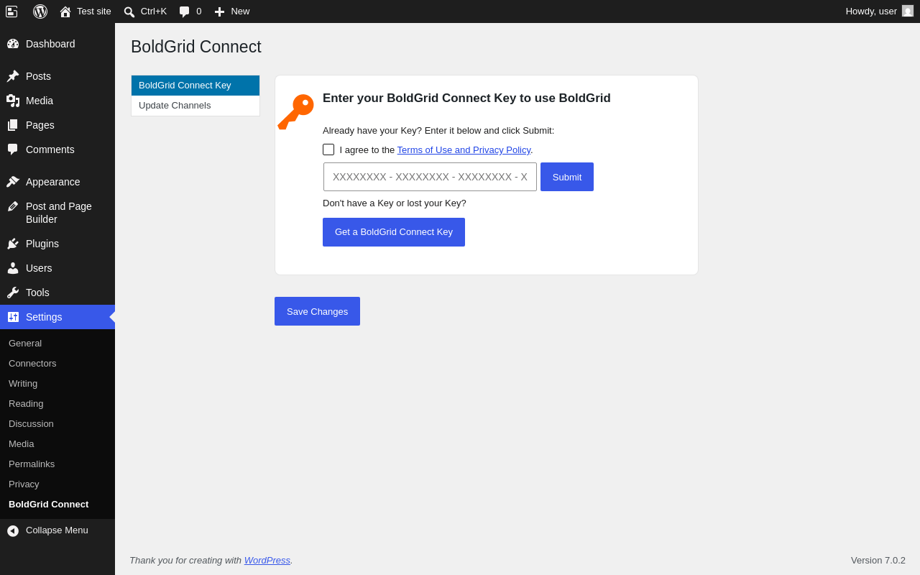Open the user avatar in toolbar
This screenshot has height=575, width=920.
908,11
